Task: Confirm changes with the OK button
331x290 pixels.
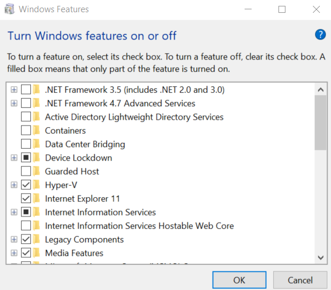Action: pyautogui.click(x=239, y=280)
